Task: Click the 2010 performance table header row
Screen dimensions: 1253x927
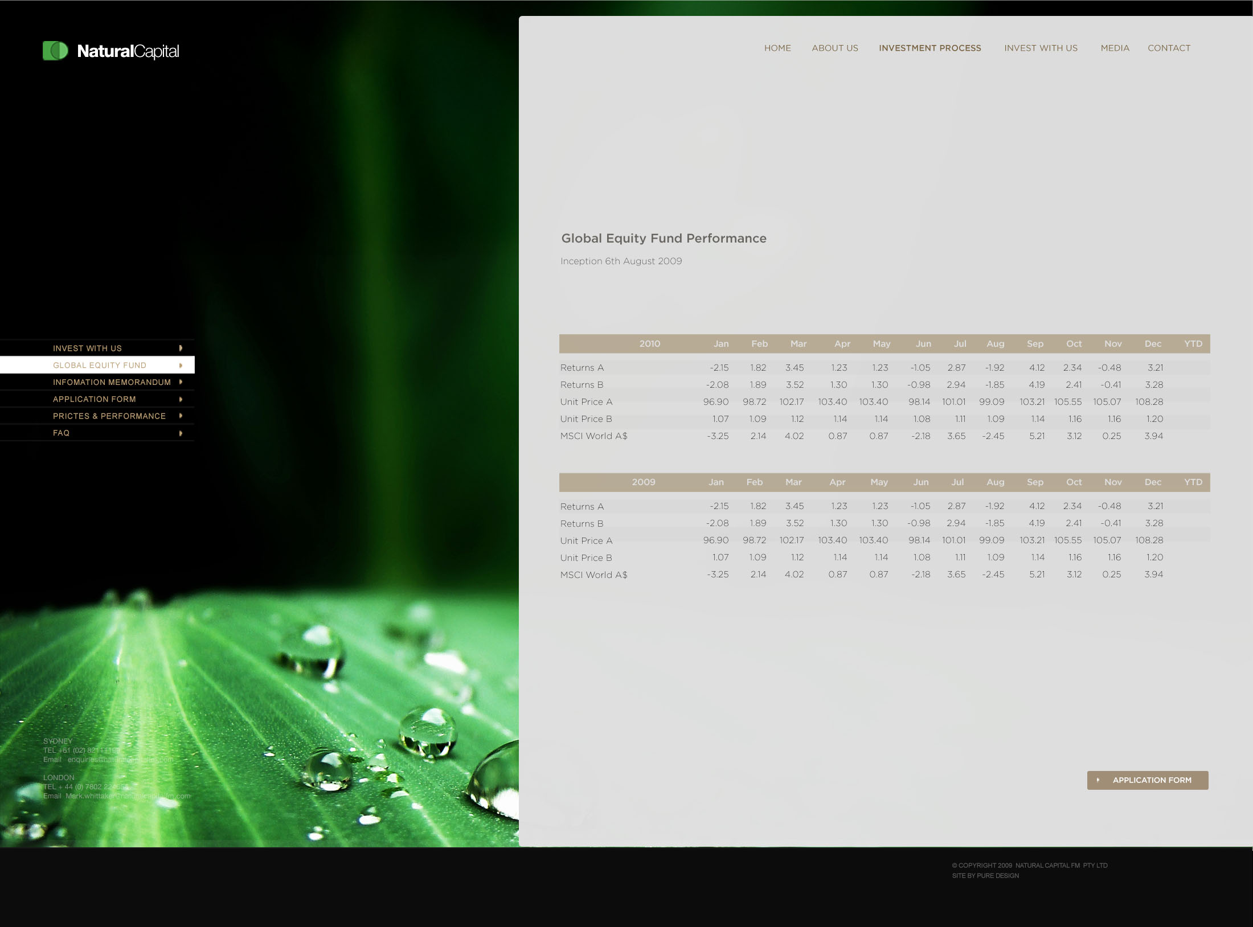Action: (x=884, y=344)
